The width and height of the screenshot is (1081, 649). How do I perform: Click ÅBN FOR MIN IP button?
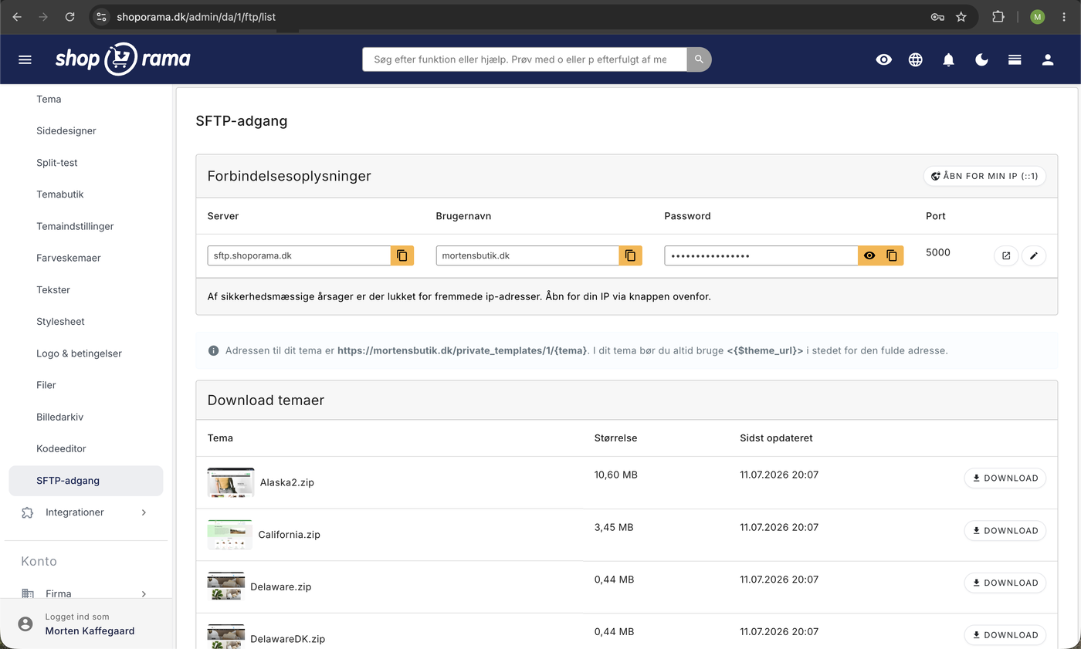pyautogui.click(x=984, y=176)
